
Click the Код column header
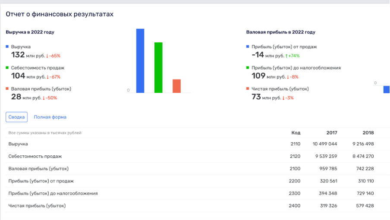[x=296, y=133]
